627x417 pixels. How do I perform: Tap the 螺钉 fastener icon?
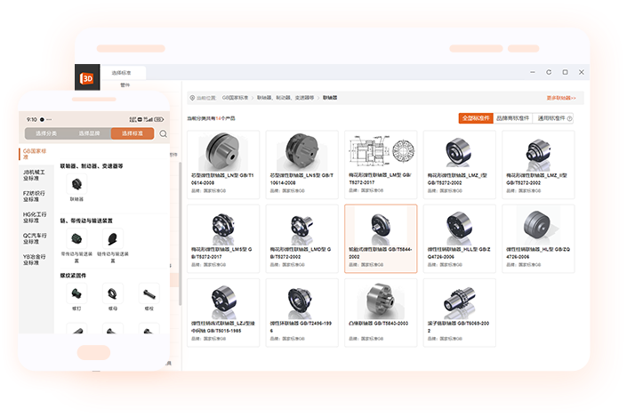tap(76, 293)
